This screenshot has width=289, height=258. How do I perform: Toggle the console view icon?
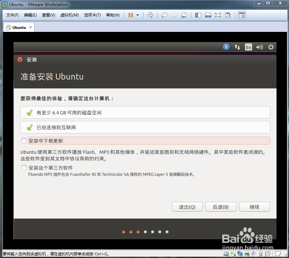242,15
